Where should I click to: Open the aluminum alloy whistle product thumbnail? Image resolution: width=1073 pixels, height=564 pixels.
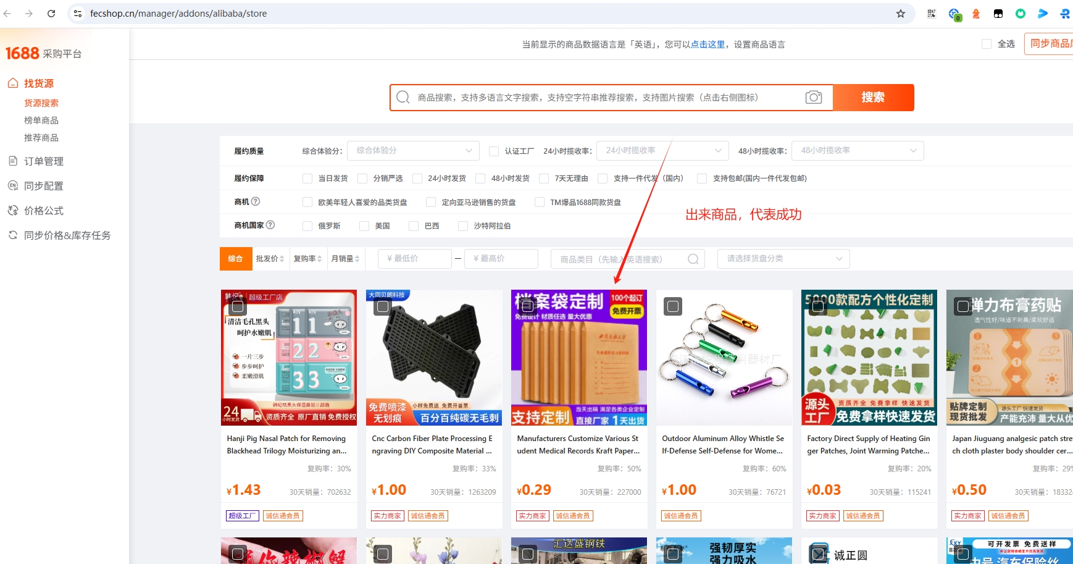724,358
